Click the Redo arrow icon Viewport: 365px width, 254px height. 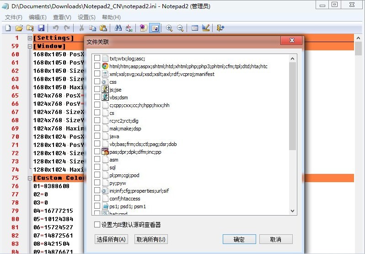(67, 28)
